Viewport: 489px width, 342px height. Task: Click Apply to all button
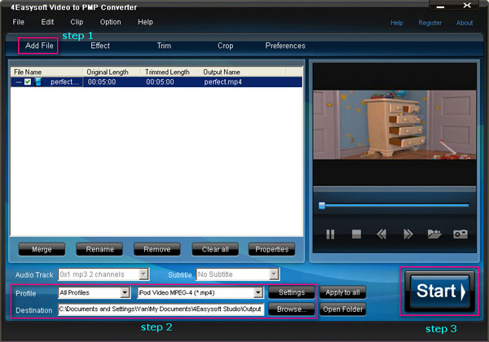pos(343,292)
